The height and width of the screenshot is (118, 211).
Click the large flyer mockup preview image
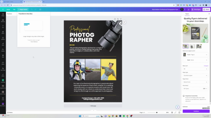tap(196, 33)
